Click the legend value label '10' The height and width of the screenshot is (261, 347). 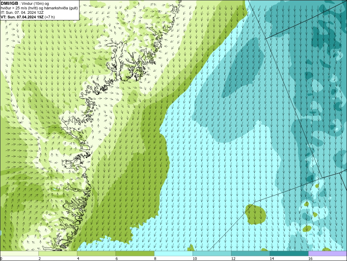click(195, 259)
